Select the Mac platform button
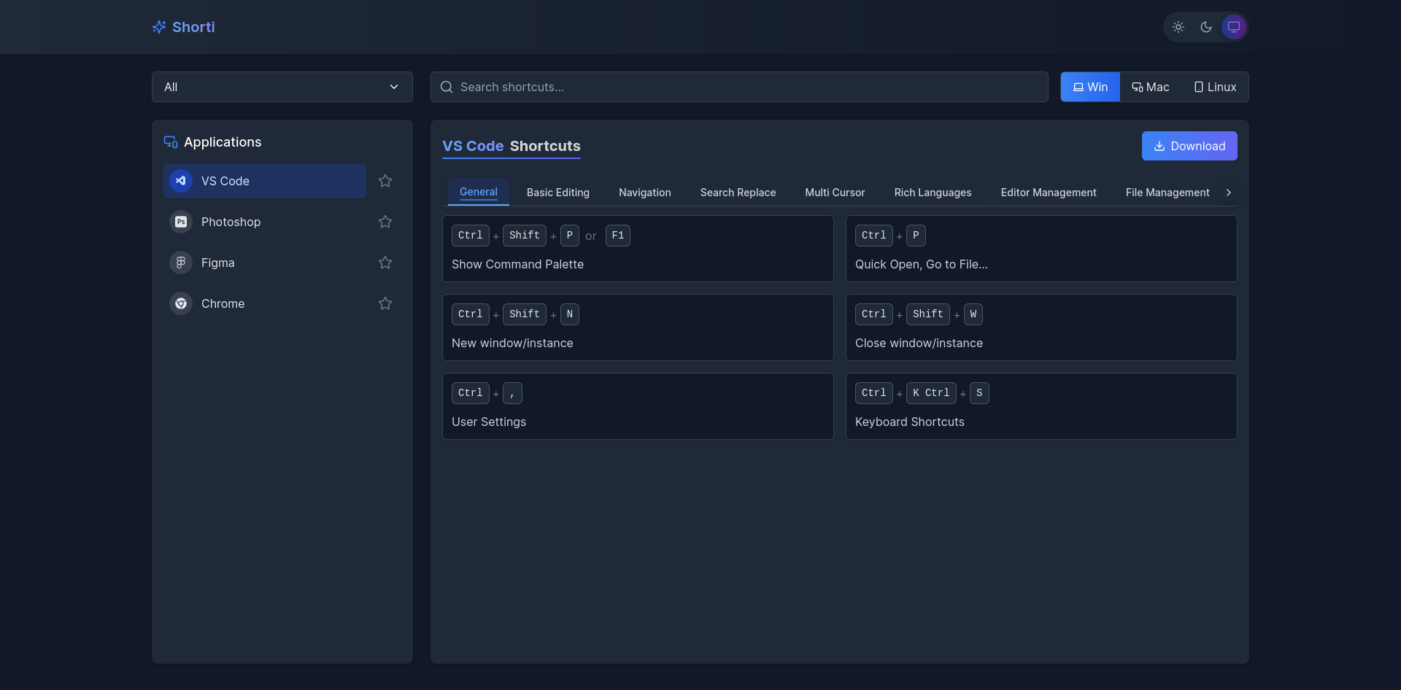 1151,87
